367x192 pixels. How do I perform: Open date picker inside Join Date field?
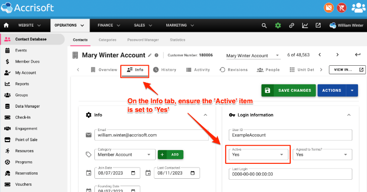click(x=133, y=173)
